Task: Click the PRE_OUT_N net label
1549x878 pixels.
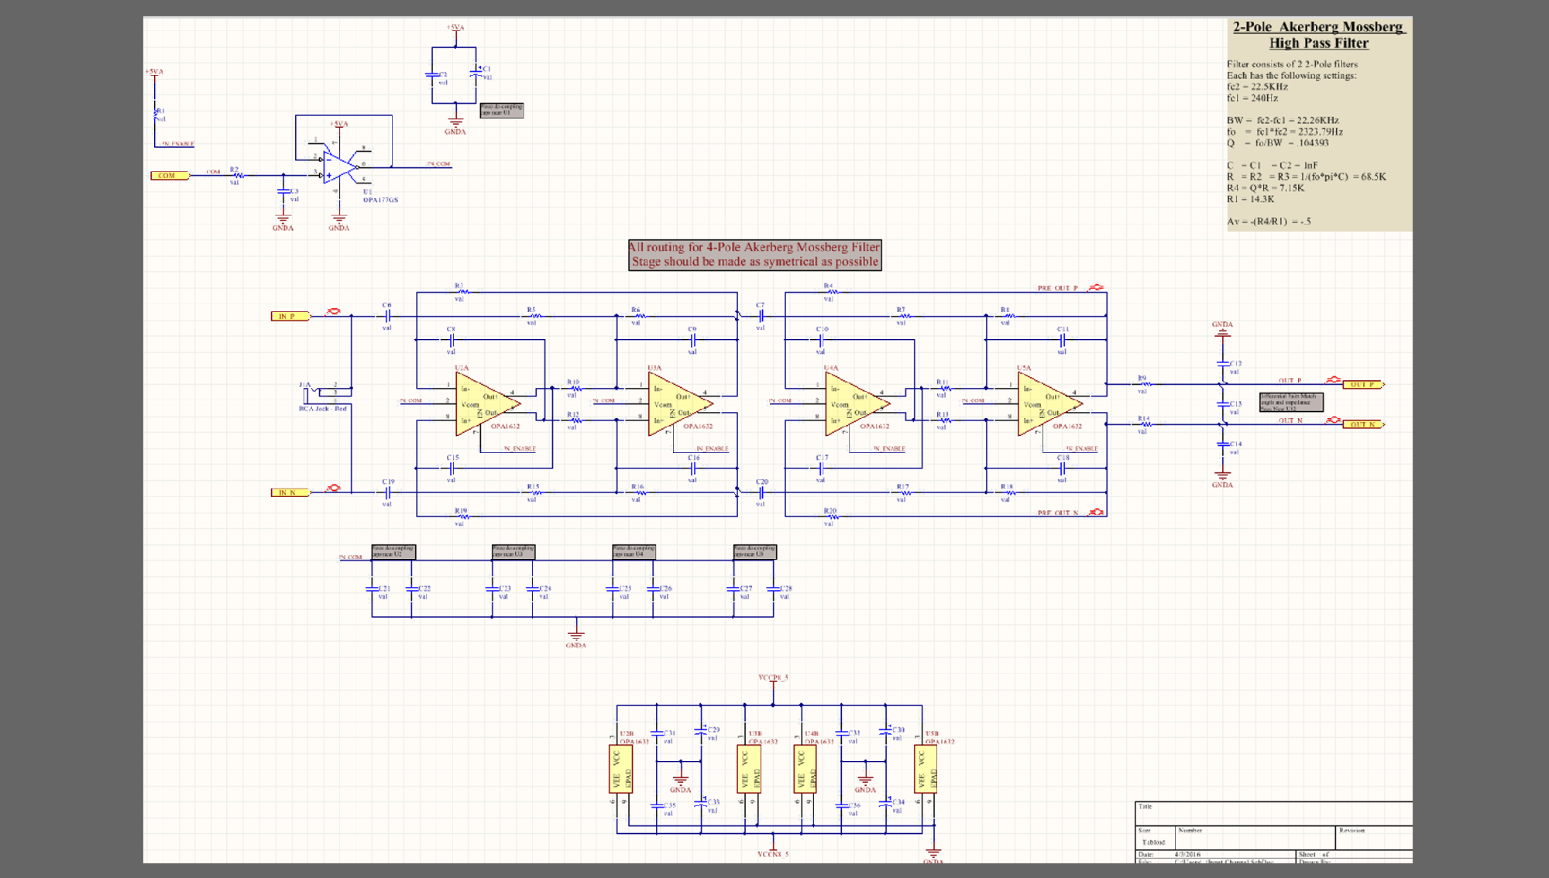Action: [x=1058, y=513]
